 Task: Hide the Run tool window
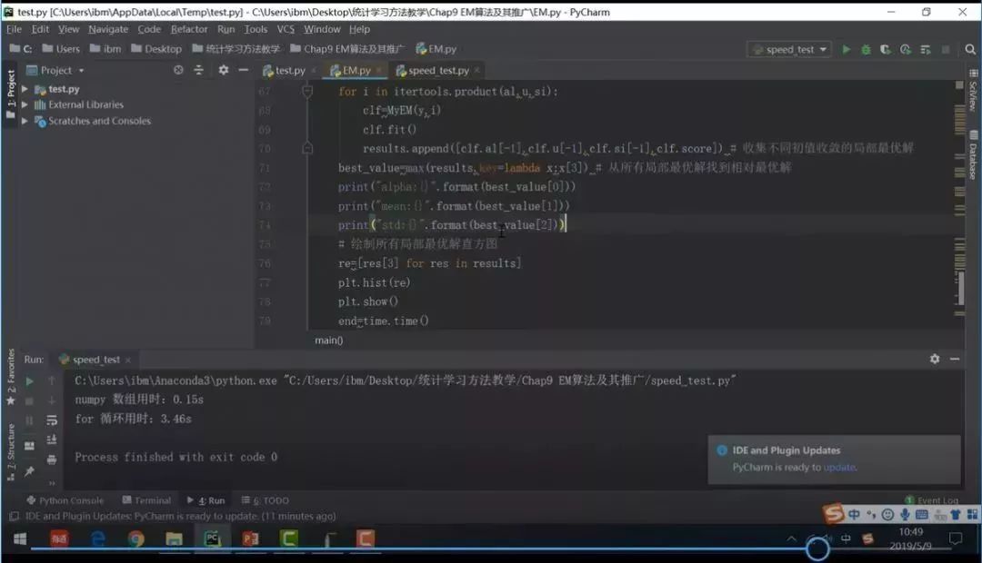tap(955, 359)
